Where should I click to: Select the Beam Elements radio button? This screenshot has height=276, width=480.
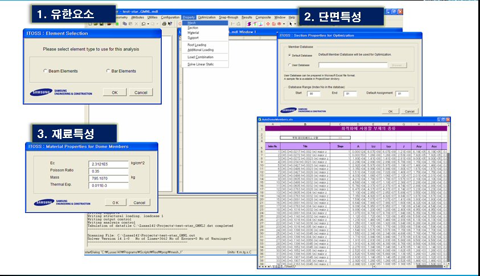point(45,71)
